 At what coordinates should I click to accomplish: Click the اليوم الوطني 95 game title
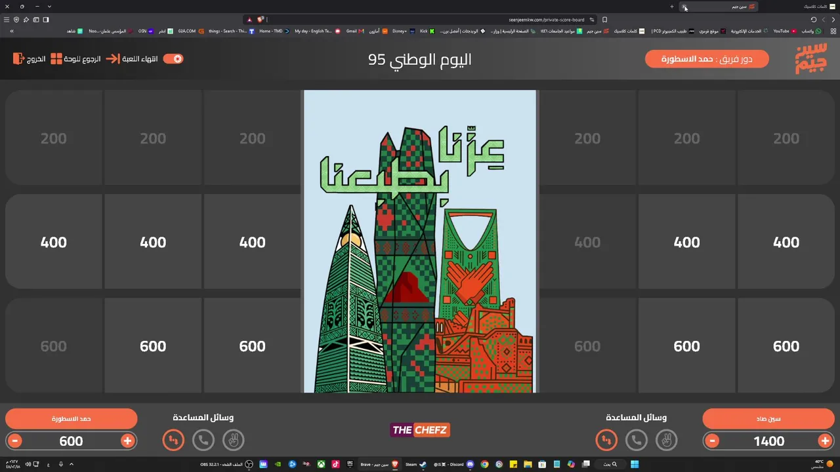coord(420,60)
